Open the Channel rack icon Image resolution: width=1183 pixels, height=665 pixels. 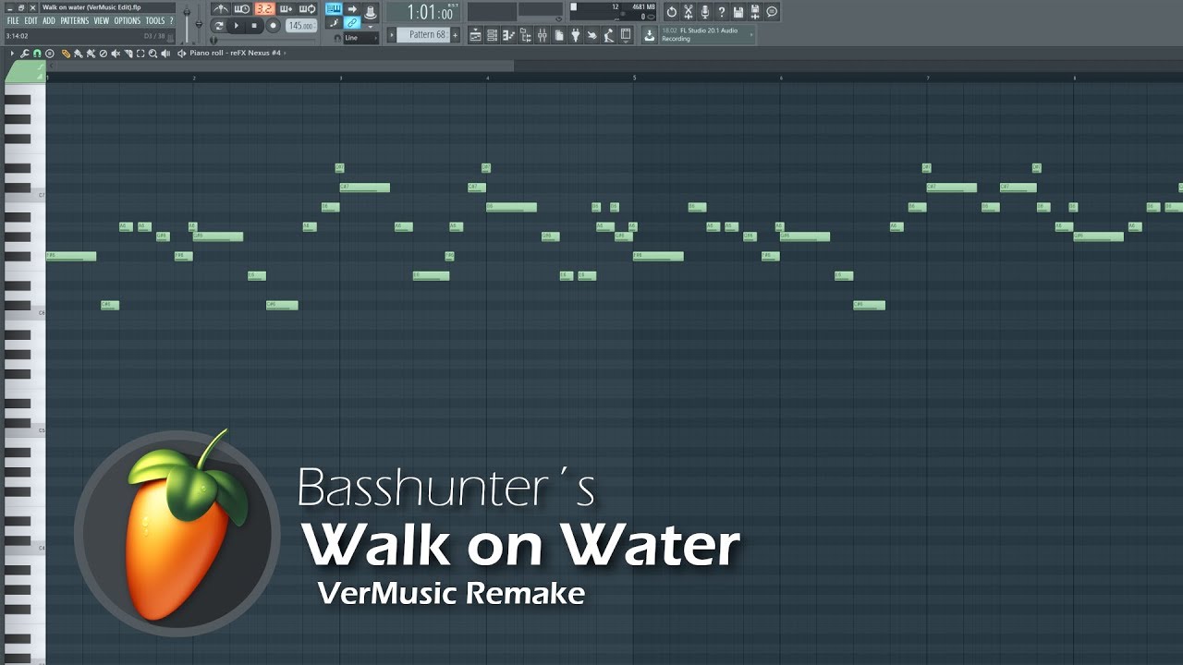coord(492,34)
